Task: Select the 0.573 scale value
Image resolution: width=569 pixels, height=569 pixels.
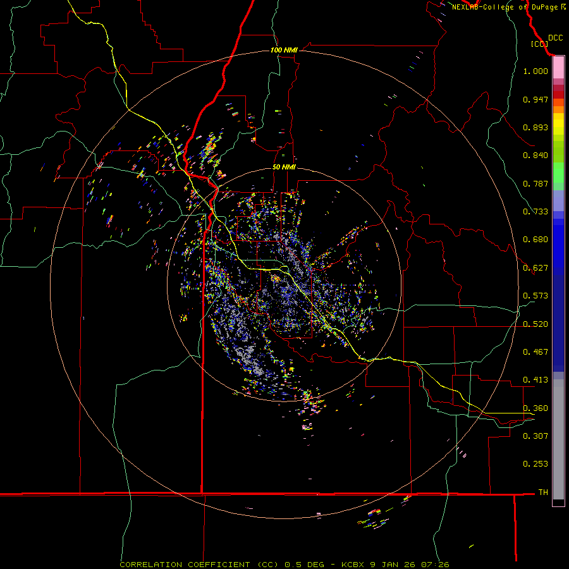Action: tap(535, 296)
